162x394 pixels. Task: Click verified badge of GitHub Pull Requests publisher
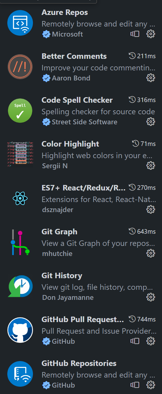click(x=46, y=341)
